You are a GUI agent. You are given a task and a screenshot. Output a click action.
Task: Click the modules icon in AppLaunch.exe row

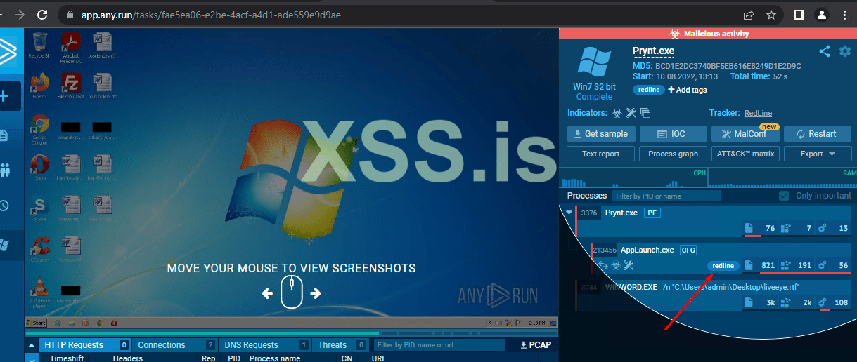(x=787, y=265)
